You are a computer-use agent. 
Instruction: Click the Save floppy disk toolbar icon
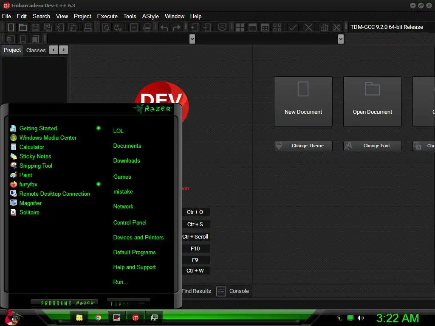click(35, 28)
